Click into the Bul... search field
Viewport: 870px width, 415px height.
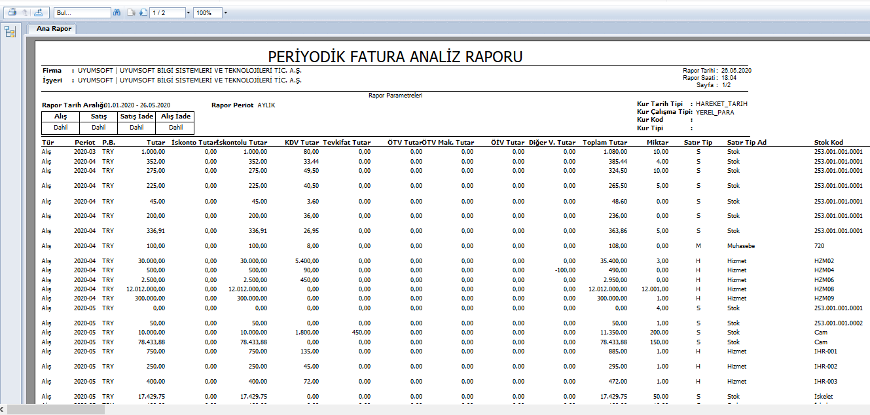pos(82,12)
